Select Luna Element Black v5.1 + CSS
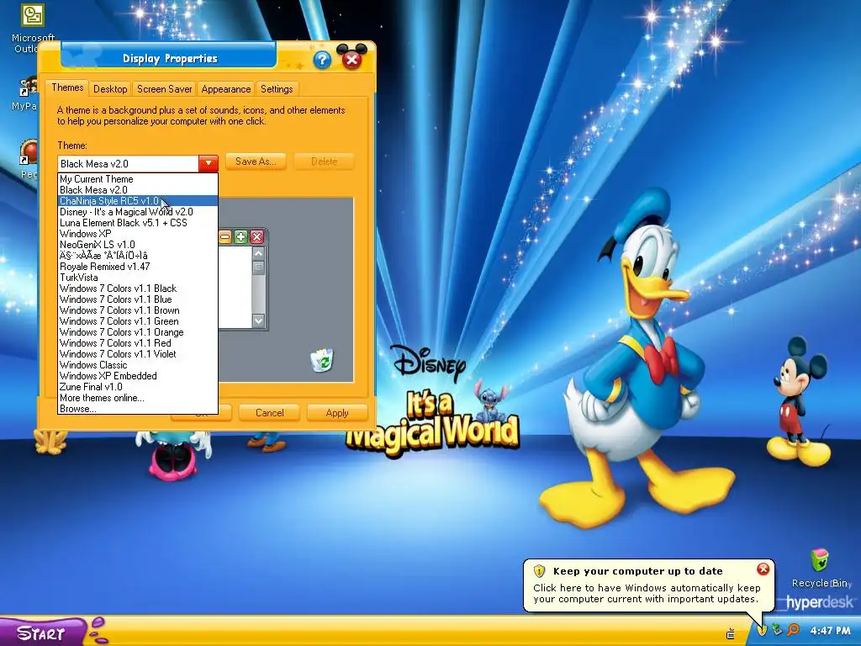 pos(138,223)
